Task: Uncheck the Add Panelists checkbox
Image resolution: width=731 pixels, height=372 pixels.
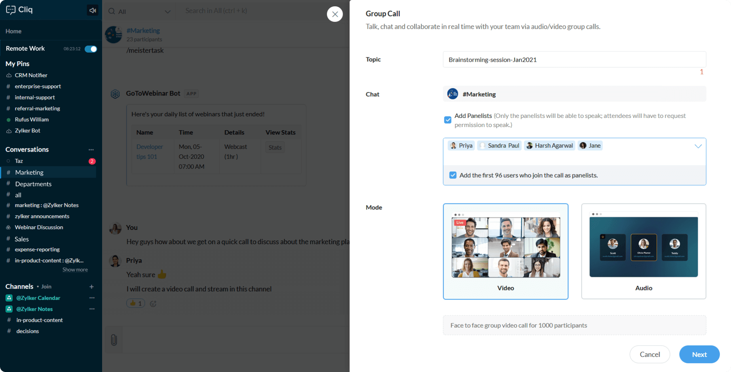Action: coord(448,120)
